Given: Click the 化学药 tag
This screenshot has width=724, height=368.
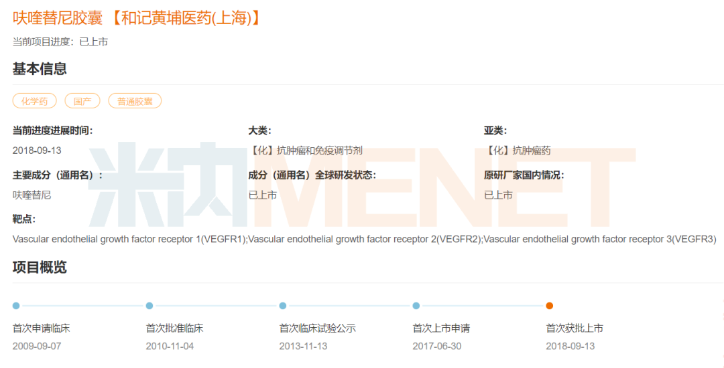Looking at the screenshot, I should coord(34,101).
